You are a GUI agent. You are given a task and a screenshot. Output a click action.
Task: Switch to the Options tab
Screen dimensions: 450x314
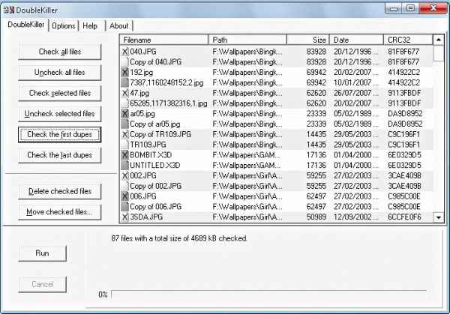click(x=64, y=25)
